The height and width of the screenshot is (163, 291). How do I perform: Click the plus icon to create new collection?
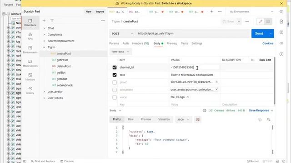44,21
